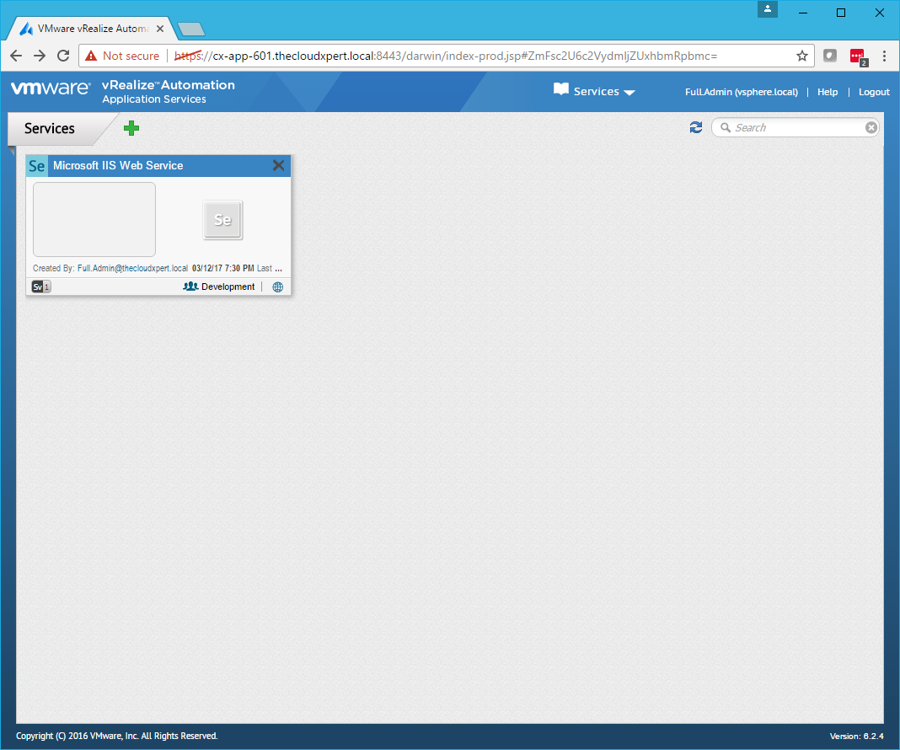Viewport: 900px width, 750px height.
Task: Click the Logout link
Action: [874, 92]
